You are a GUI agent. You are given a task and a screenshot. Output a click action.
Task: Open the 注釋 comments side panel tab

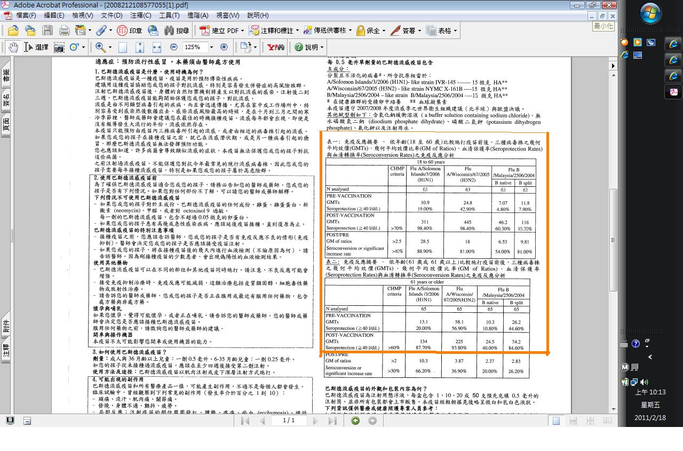(6, 350)
